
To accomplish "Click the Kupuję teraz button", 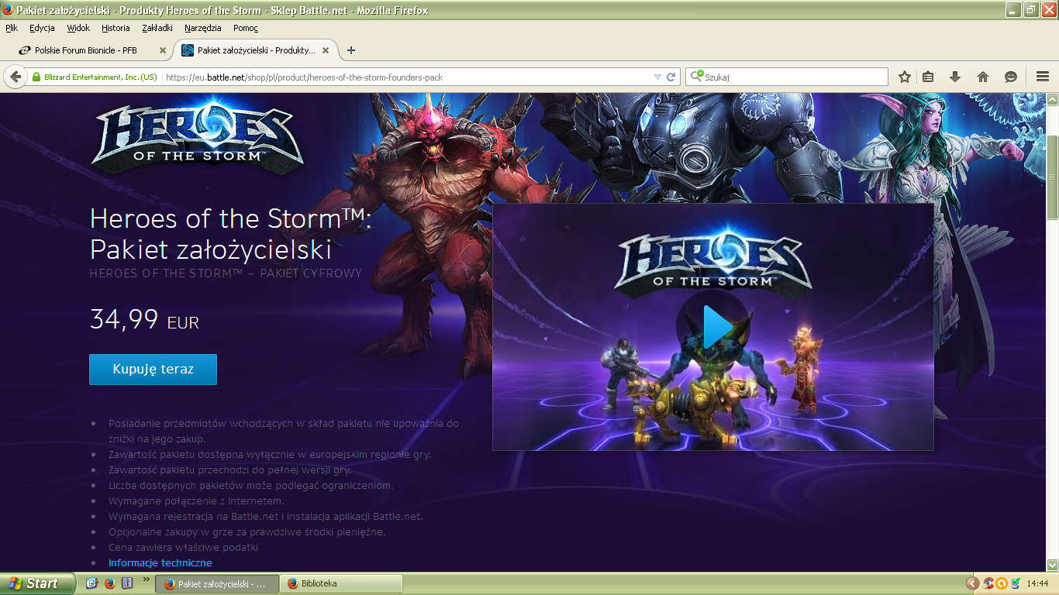I will [154, 370].
